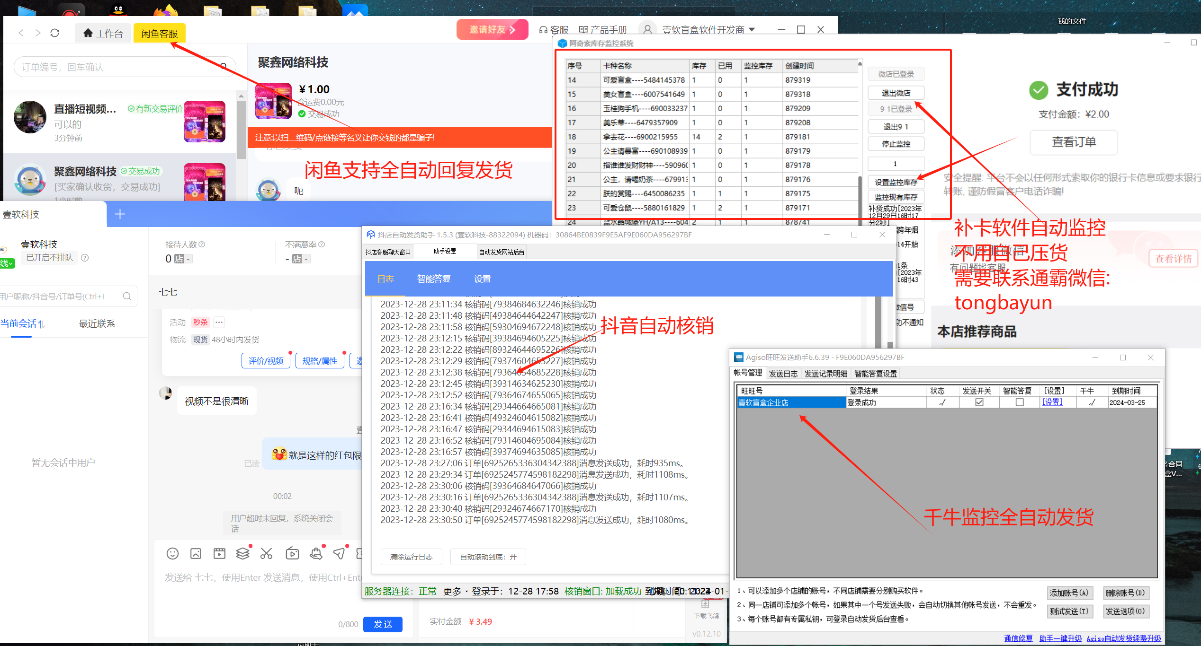
Task: Uncheck the 发送开关 checkbox in Agiso
Action: pos(979,402)
